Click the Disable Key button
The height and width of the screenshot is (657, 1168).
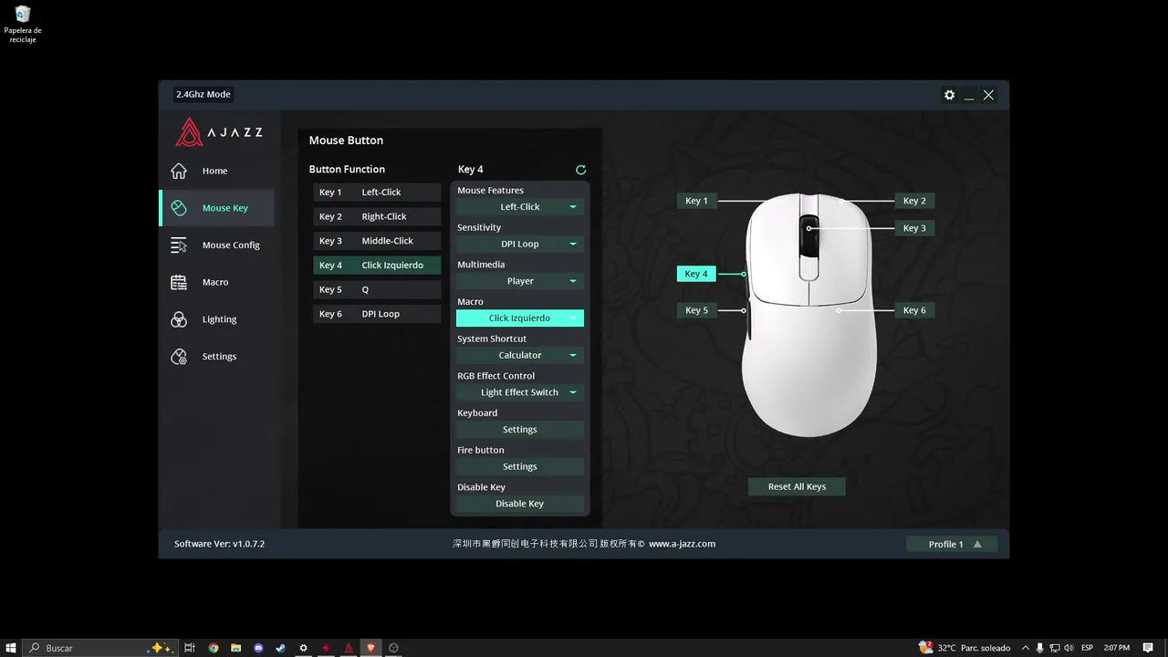tap(520, 504)
